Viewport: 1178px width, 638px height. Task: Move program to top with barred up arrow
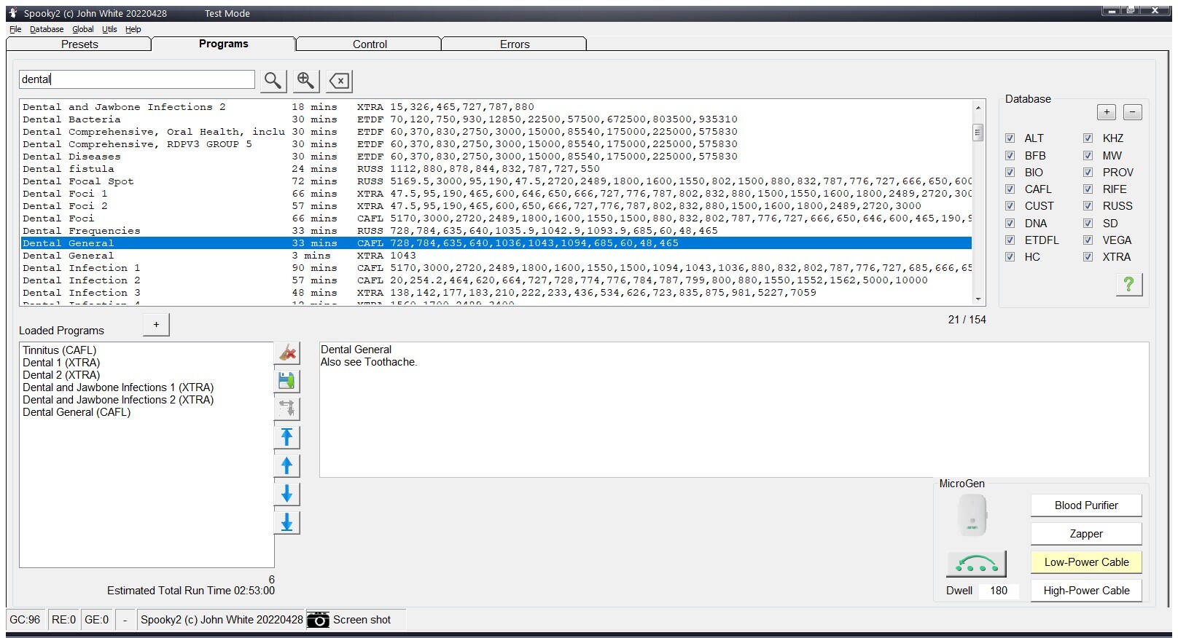coord(287,437)
